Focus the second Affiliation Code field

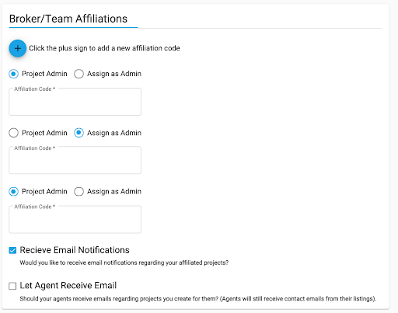coord(75,160)
